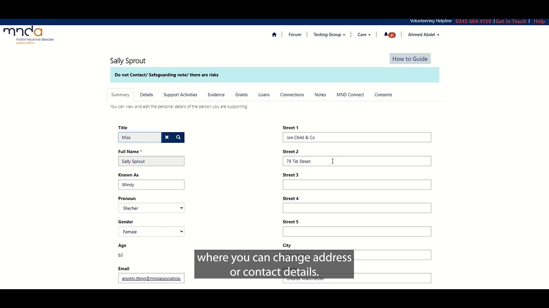Click the Sally Sprout page heading
The width and height of the screenshot is (549, 308).
tap(128, 61)
